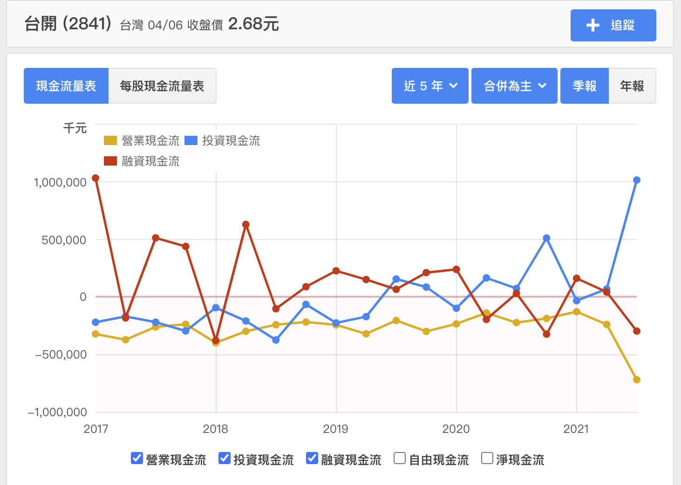The image size is (681, 485).
Task: Enable the 自由現金流 checkbox
Action: point(400,458)
